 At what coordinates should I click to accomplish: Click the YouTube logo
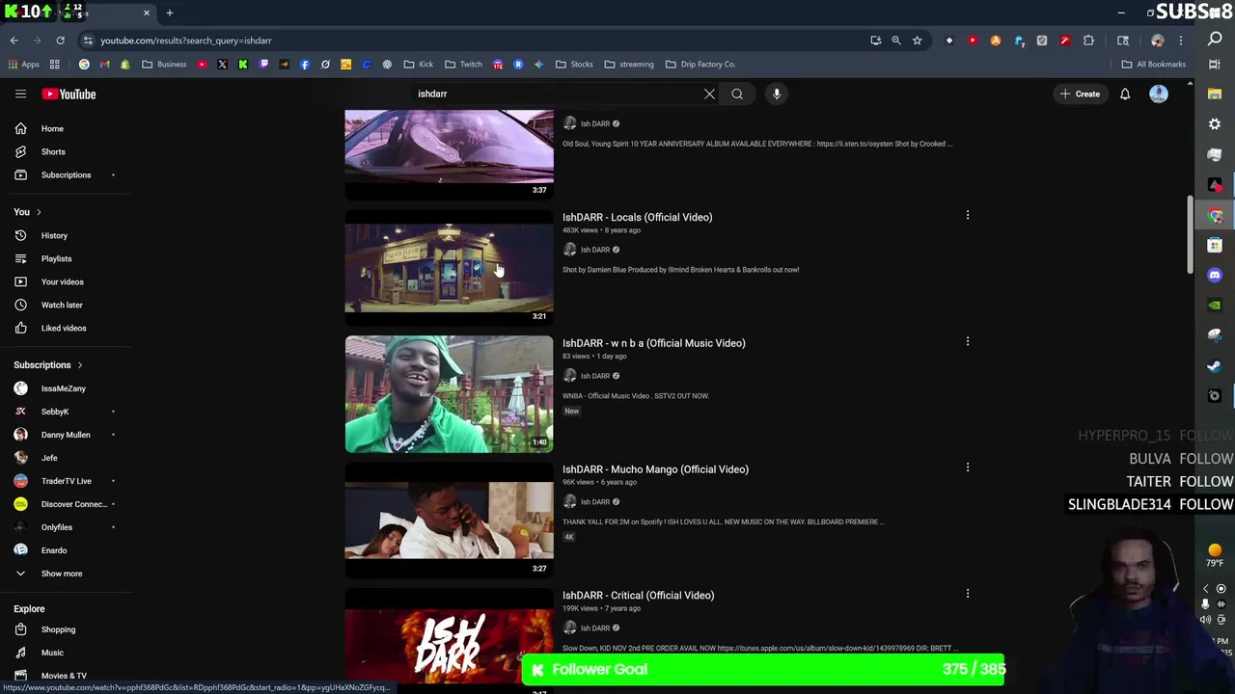point(69,93)
